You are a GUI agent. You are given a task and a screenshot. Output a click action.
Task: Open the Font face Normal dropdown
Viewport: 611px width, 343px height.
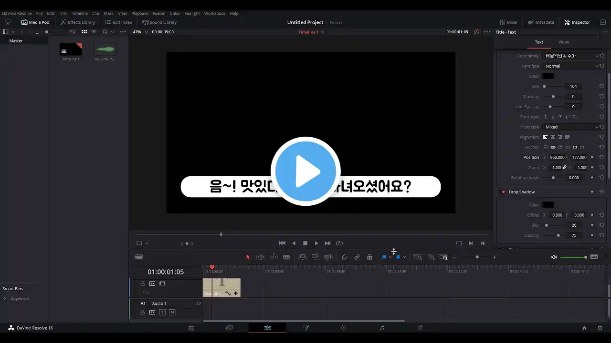point(571,66)
